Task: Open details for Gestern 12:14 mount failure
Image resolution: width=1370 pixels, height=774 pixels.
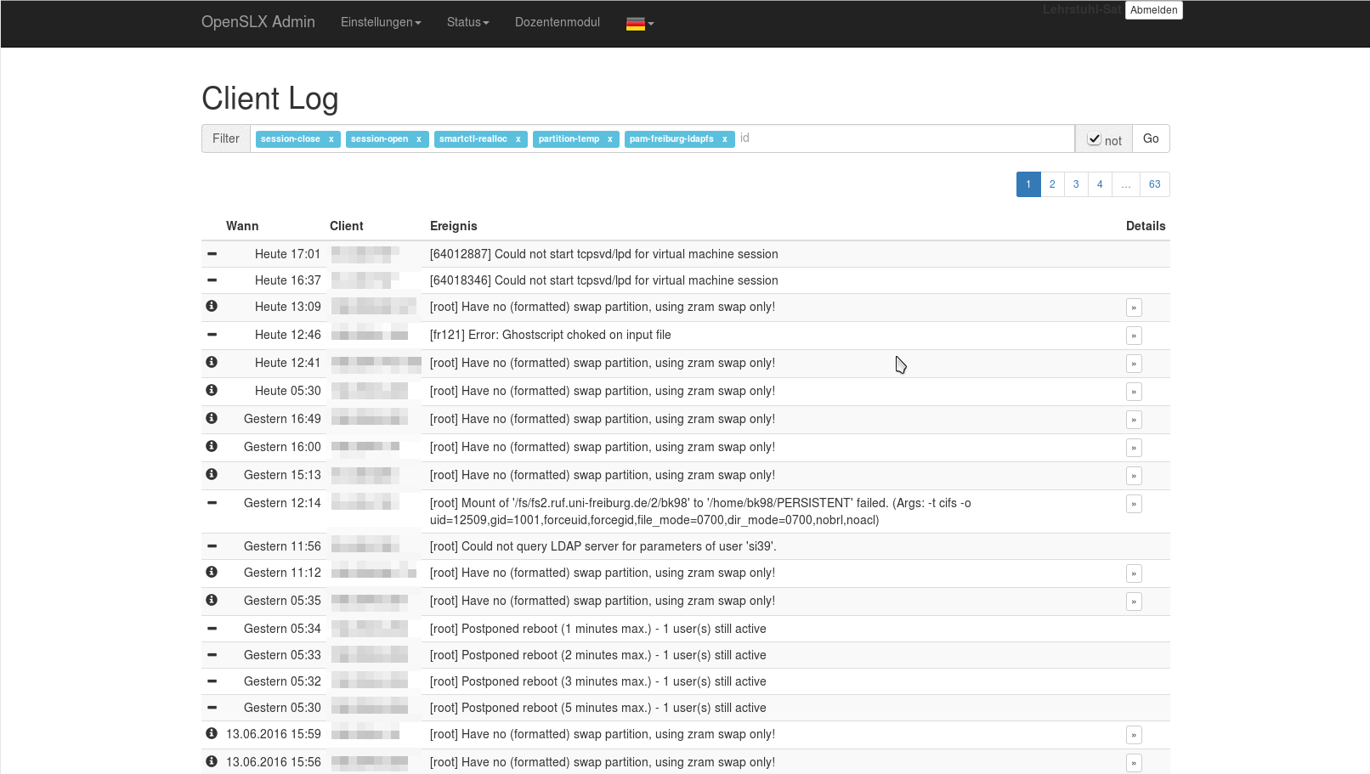Action: tap(1133, 504)
